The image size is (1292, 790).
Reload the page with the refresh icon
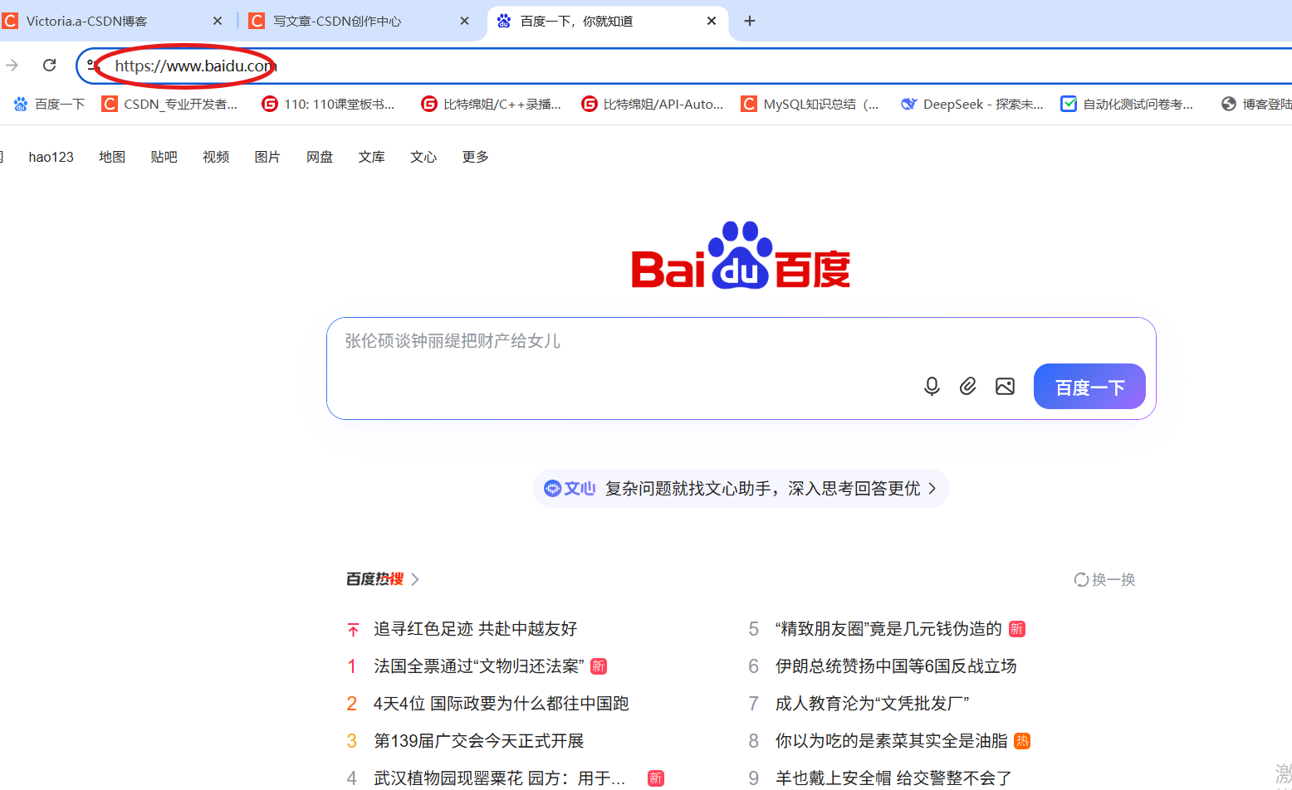pos(50,65)
